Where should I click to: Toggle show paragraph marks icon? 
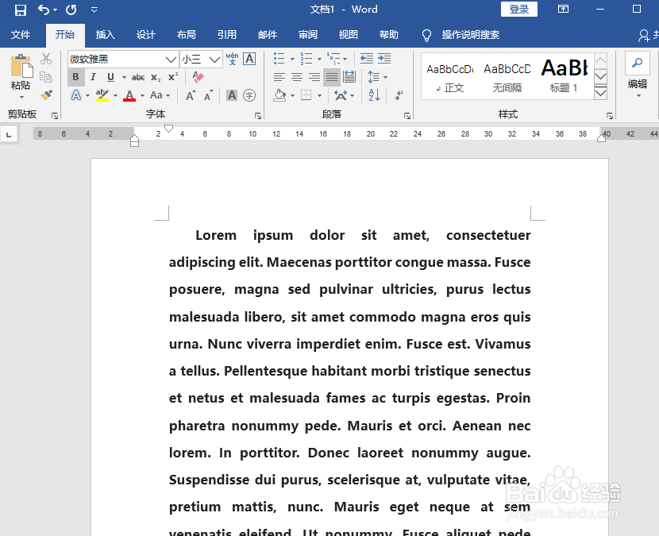tap(399, 95)
